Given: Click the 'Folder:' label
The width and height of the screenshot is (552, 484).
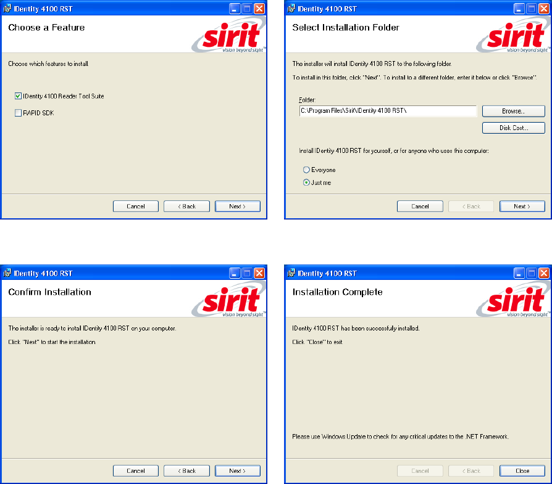Looking at the screenshot, I should tap(307, 100).
